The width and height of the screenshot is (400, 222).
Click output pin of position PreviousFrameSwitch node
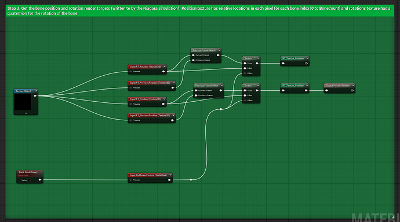tap(221, 91)
